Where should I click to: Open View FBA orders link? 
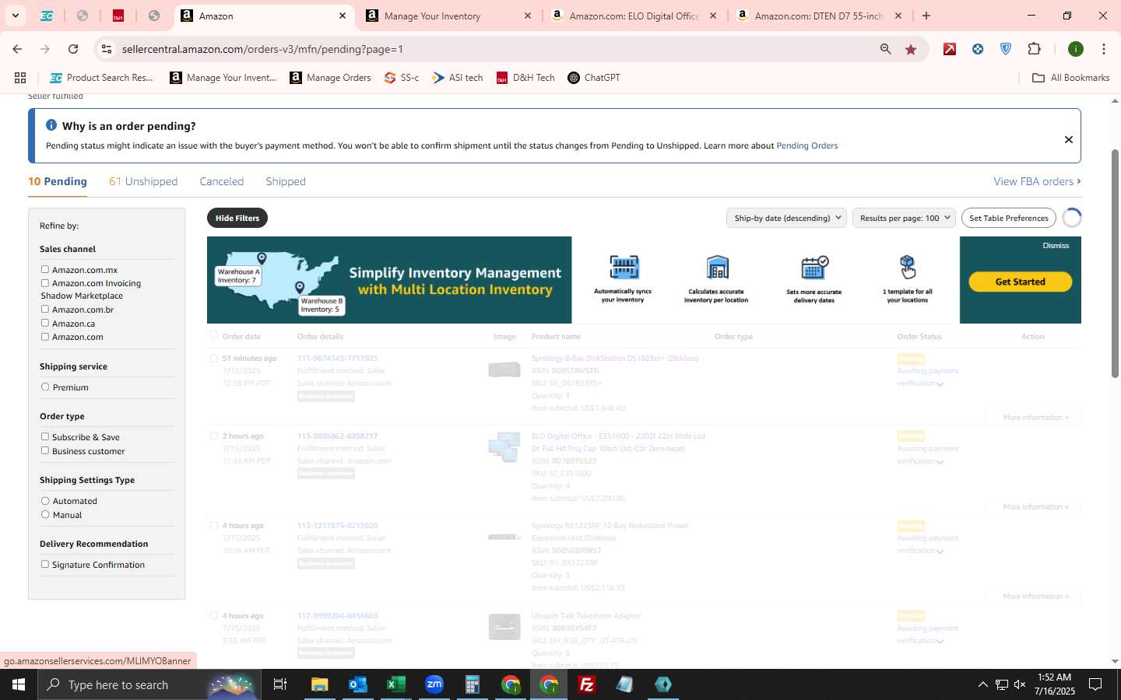(x=1037, y=181)
